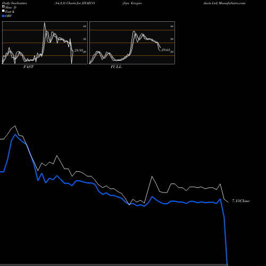This screenshot has width=266, height=266.
Task: Click the 'Fast K' legend label
Action: 10,12
